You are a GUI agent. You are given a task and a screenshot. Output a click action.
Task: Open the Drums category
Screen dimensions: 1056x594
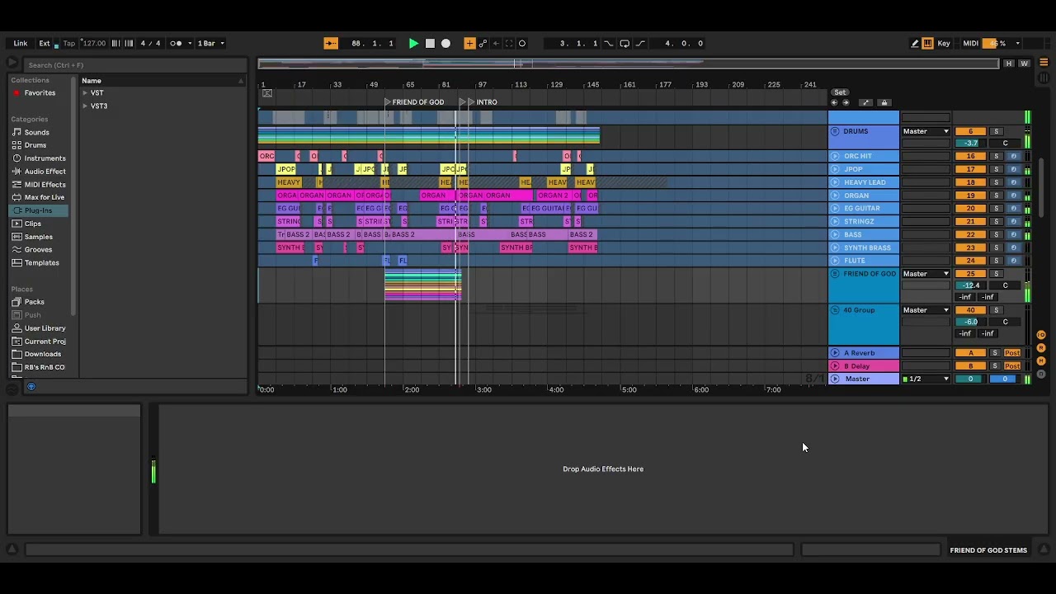click(35, 145)
